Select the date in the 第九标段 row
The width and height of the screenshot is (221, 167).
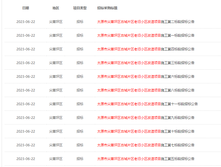(x=26, y=117)
